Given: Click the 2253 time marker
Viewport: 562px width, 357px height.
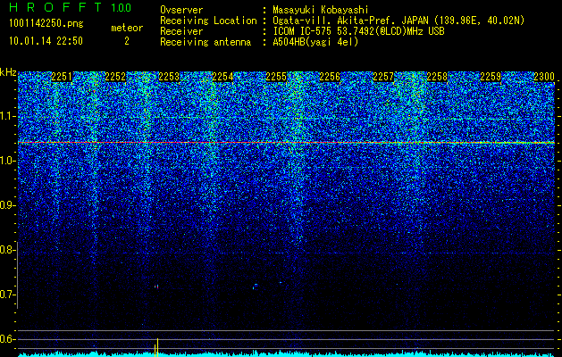Looking at the screenshot, I should point(169,77).
